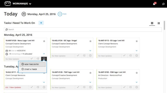This screenshot has height=93, width=167.
Task: Mark 16-ANT-0120 Novu Logo task complete
Action: 32,59
